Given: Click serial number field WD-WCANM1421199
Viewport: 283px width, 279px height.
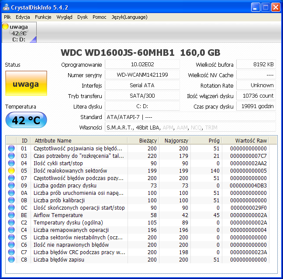Looking at the screenshot, I should 142,75.
